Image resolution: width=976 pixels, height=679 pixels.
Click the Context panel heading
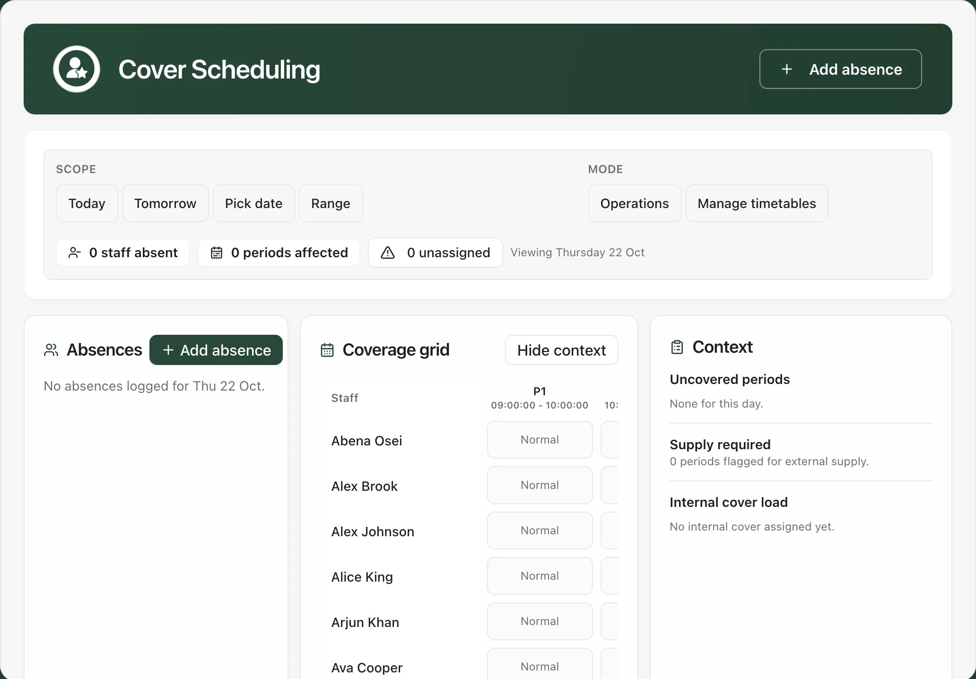(723, 347)
